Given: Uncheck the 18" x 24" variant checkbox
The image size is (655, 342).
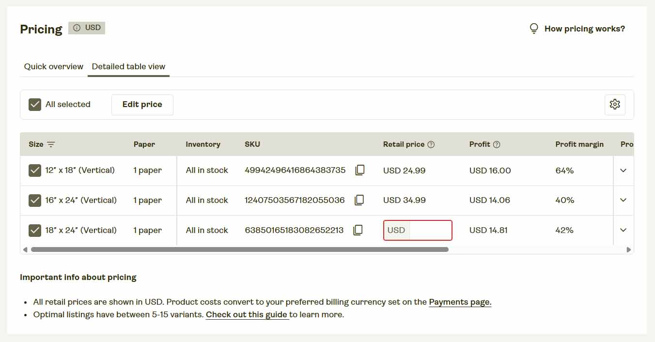Looking at the screenshot, I should pos(34,230).
